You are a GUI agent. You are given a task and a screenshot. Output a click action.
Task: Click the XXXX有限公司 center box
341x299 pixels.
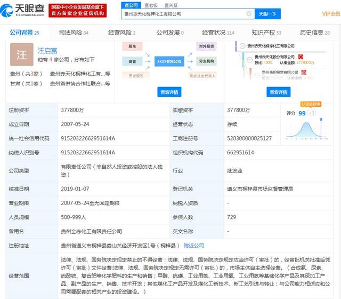click(x=169, y=61)
